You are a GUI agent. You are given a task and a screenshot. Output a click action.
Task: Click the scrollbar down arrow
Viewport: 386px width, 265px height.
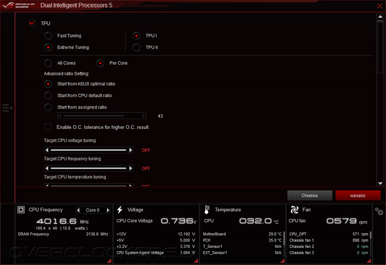click(x=380, y=183)
